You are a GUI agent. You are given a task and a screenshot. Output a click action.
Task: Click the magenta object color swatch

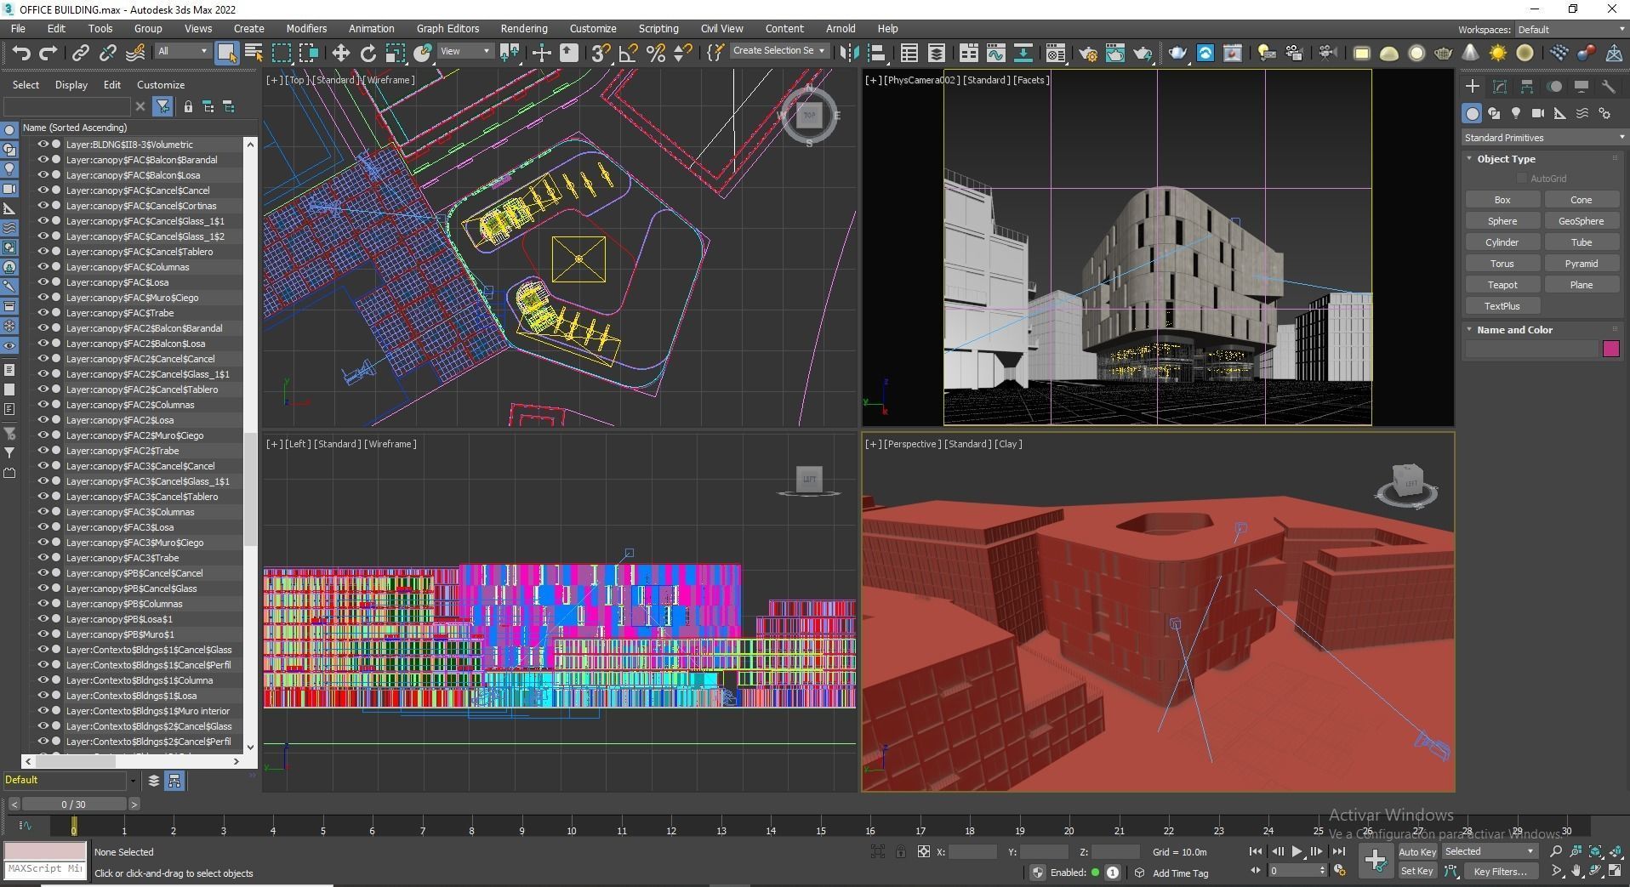pos(1610,349)
